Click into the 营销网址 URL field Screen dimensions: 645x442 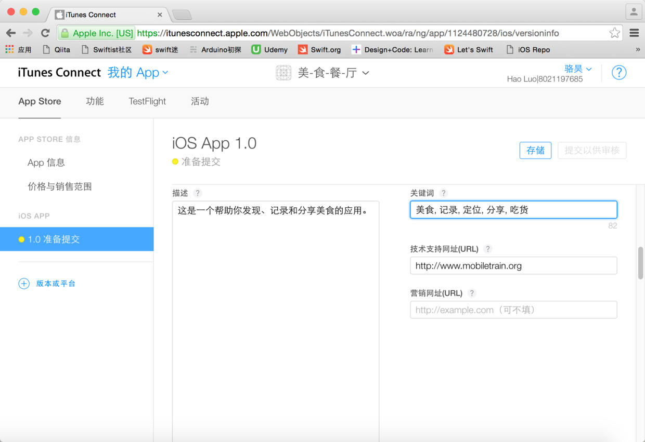tap(513, 310)
